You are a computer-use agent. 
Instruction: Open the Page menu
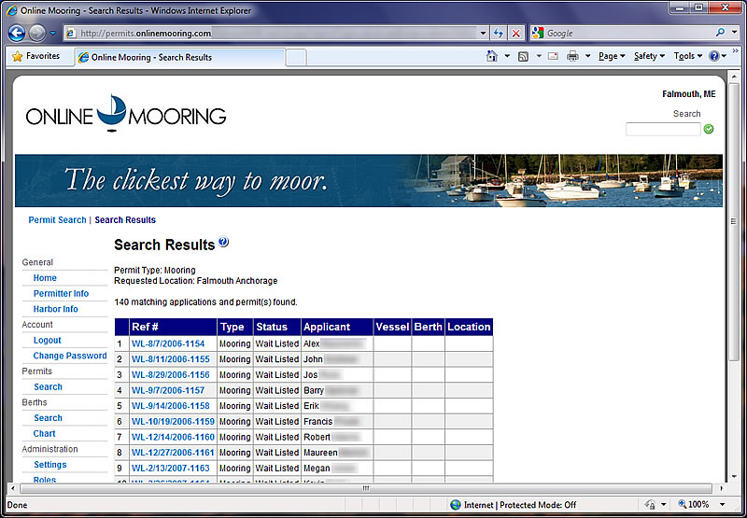pyautogui.click(x=611, y=57)
